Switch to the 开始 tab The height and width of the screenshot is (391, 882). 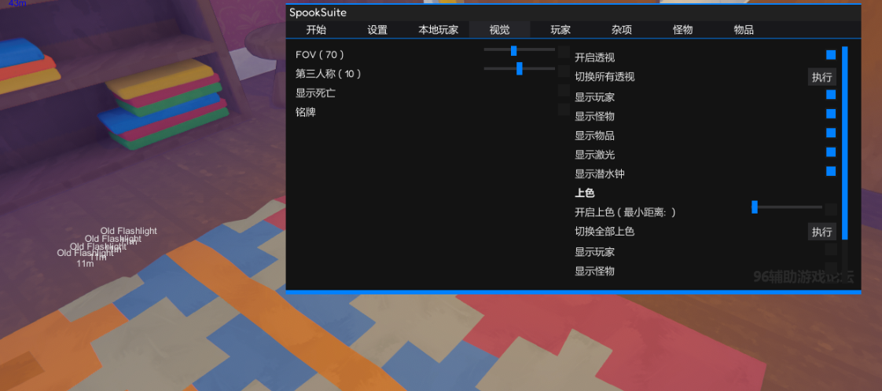coord(316,30)
